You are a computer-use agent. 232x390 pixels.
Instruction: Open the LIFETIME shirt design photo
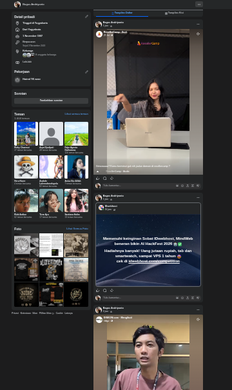coord(51,269)
